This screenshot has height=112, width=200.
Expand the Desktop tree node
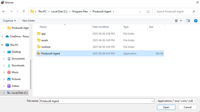(x=4, y=52)
